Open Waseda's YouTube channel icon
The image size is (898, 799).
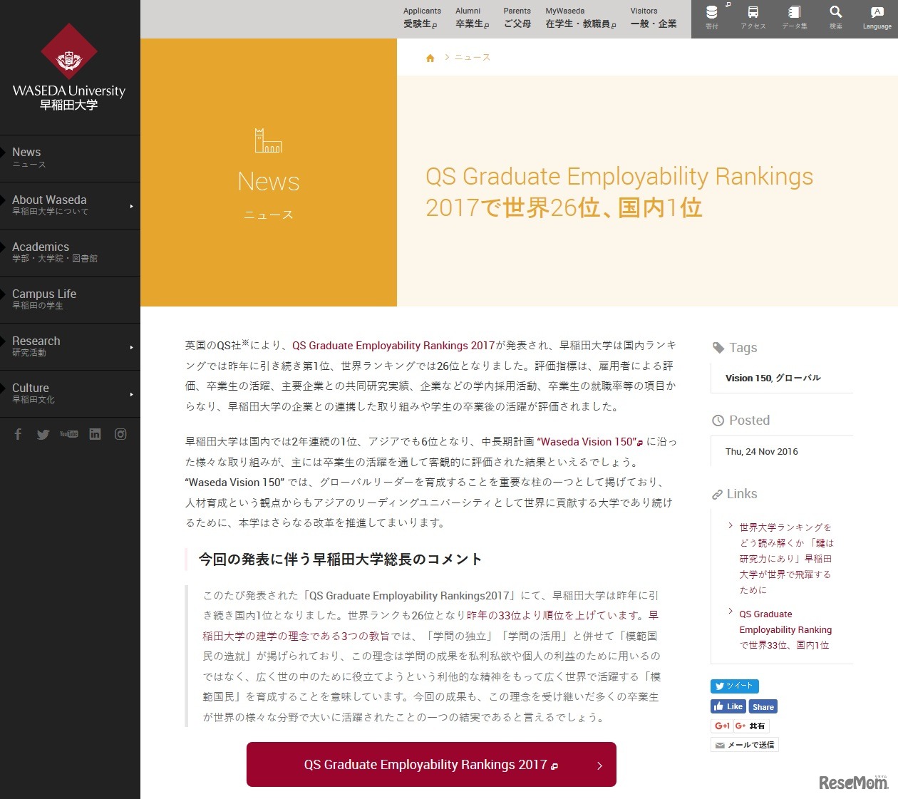coord(69,434)
